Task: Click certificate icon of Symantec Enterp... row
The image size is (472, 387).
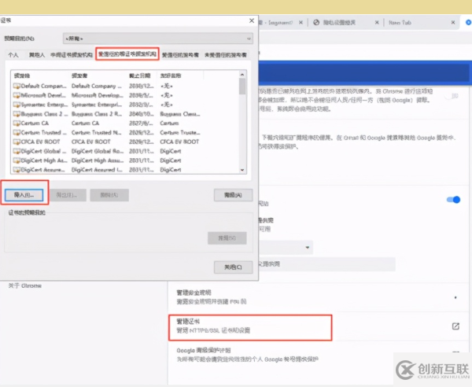Action: (x=17, y=105)
